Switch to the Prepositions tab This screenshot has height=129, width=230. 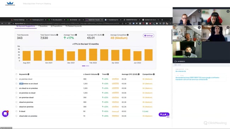tap(57, 26)
